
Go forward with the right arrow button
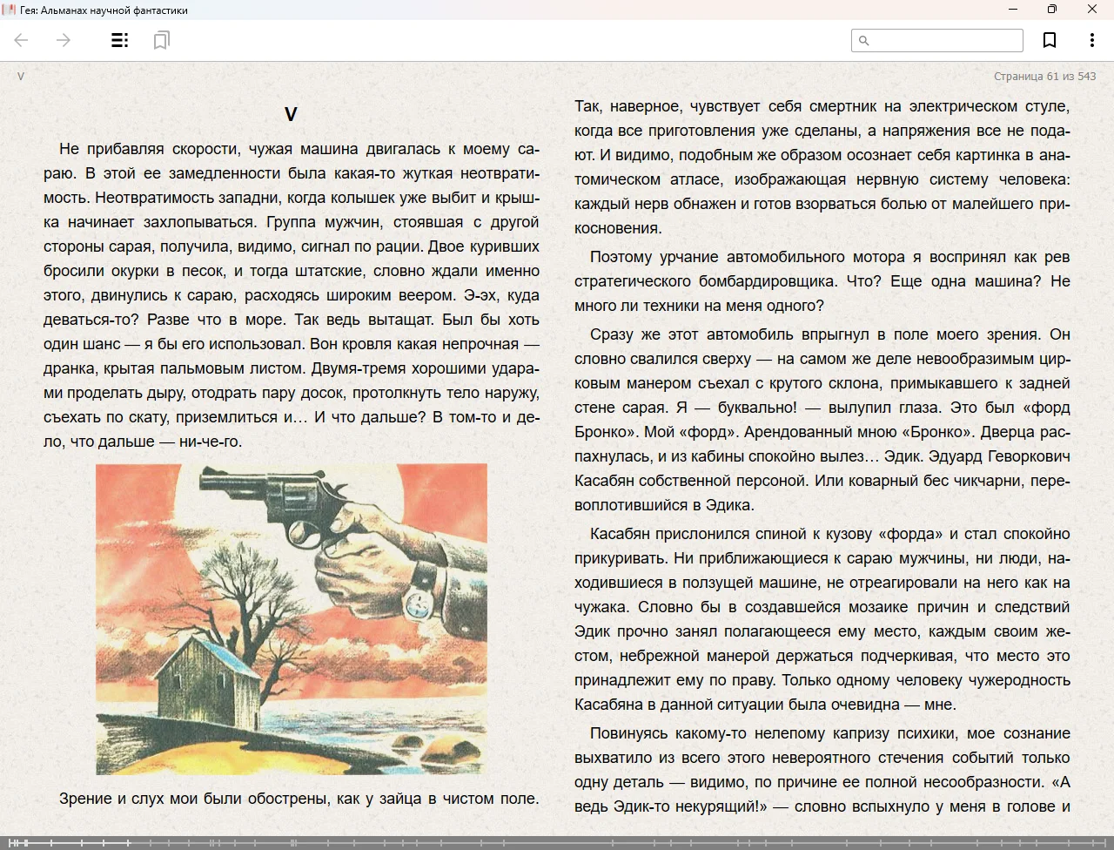pos(64,40)
